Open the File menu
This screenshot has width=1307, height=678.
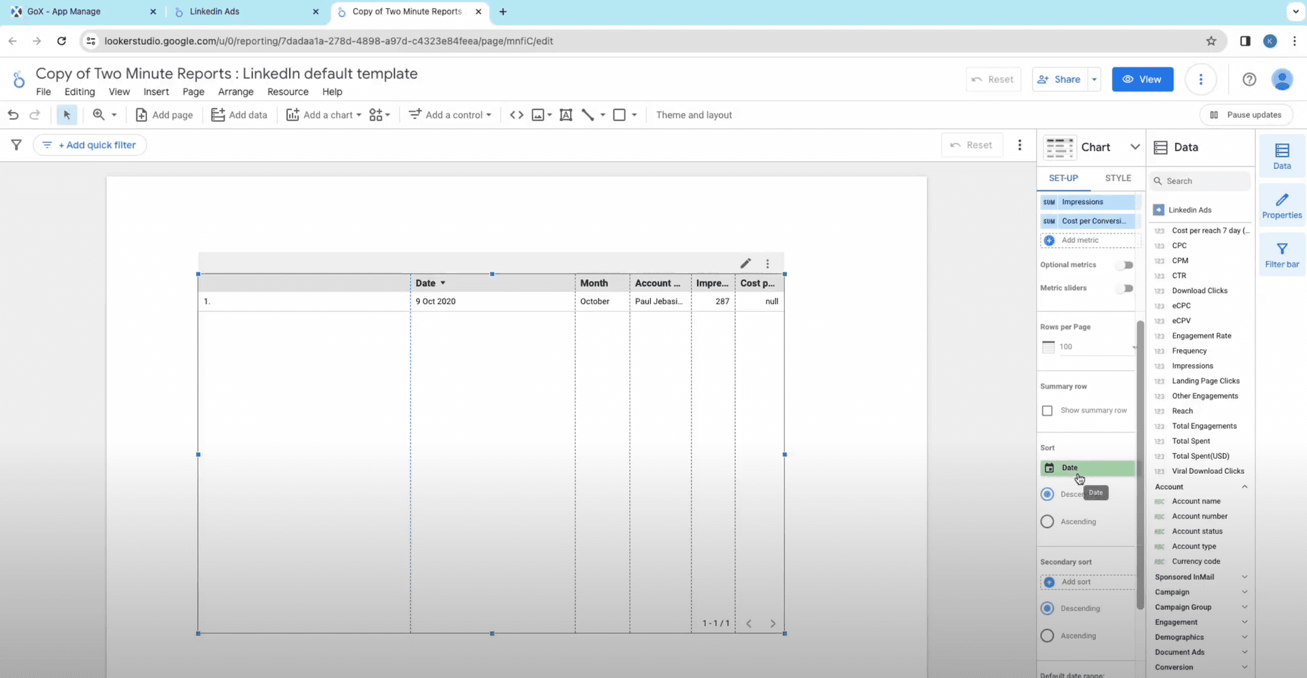(43, 92)
